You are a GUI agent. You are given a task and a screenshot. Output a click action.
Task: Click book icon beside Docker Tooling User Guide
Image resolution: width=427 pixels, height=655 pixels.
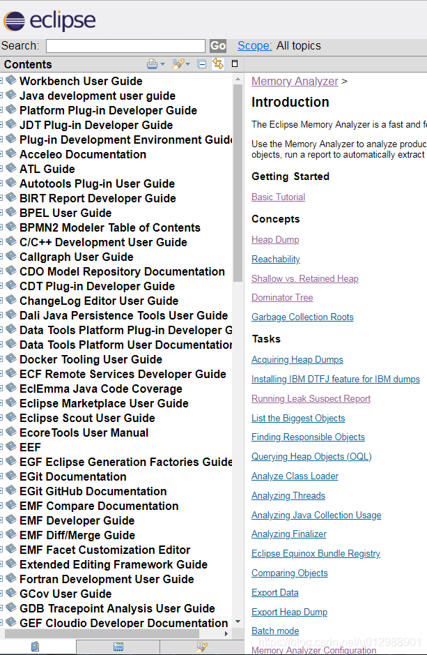tap(11, 358)
